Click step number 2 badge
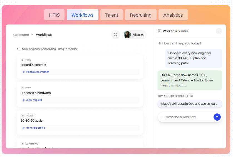The image size is (233, 157). coord(22,88)
